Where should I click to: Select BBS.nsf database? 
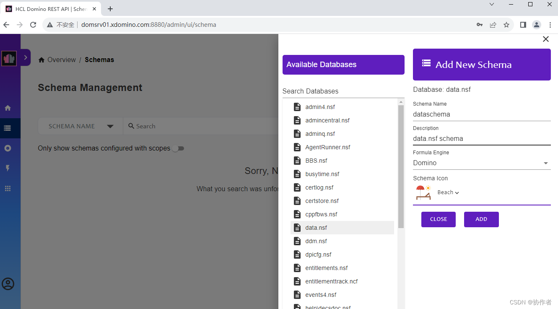[x=342, y=161]
